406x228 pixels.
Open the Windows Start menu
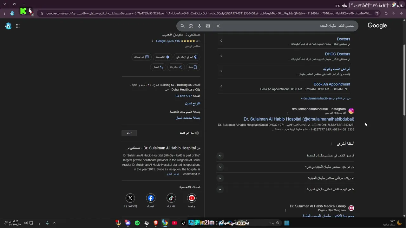pyautogui.click(x=287, y=223)
